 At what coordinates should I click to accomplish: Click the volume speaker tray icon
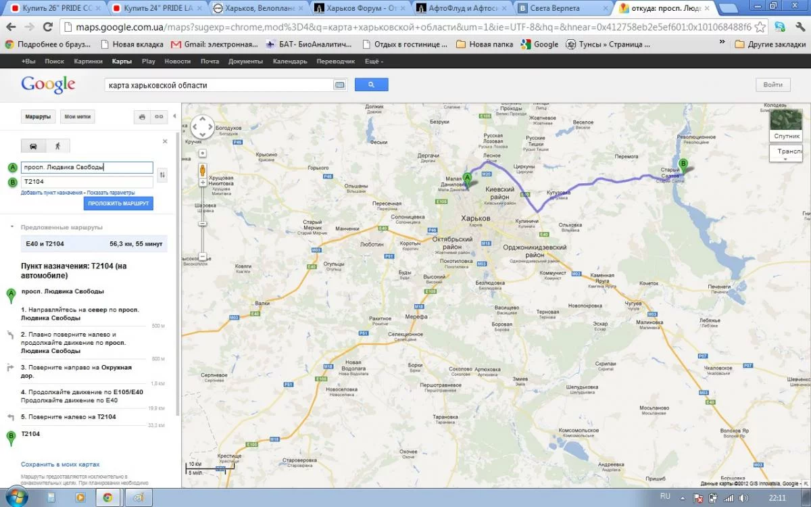click(742, 498)
